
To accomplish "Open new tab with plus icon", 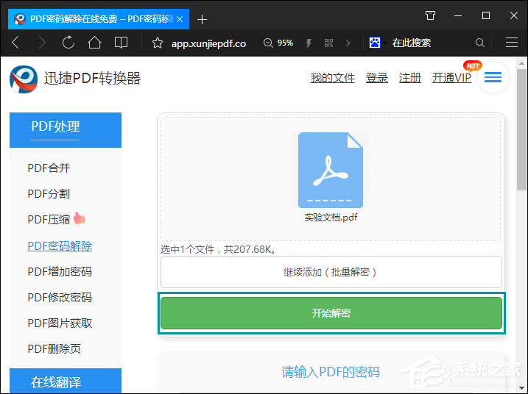I will click(x=203, y=19).
